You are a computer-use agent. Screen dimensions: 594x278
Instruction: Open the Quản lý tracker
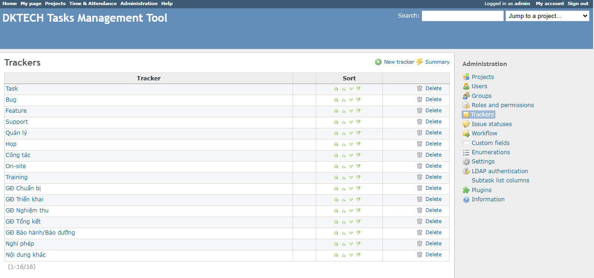coord(16,133)
